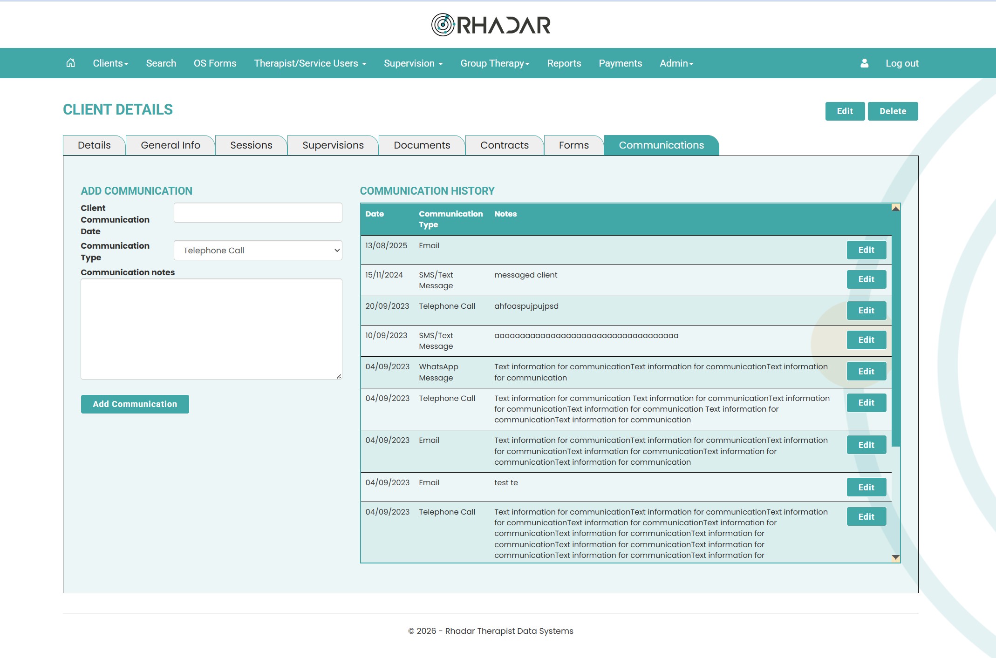Edit the 'test te' Email entry

pos(866,488)
